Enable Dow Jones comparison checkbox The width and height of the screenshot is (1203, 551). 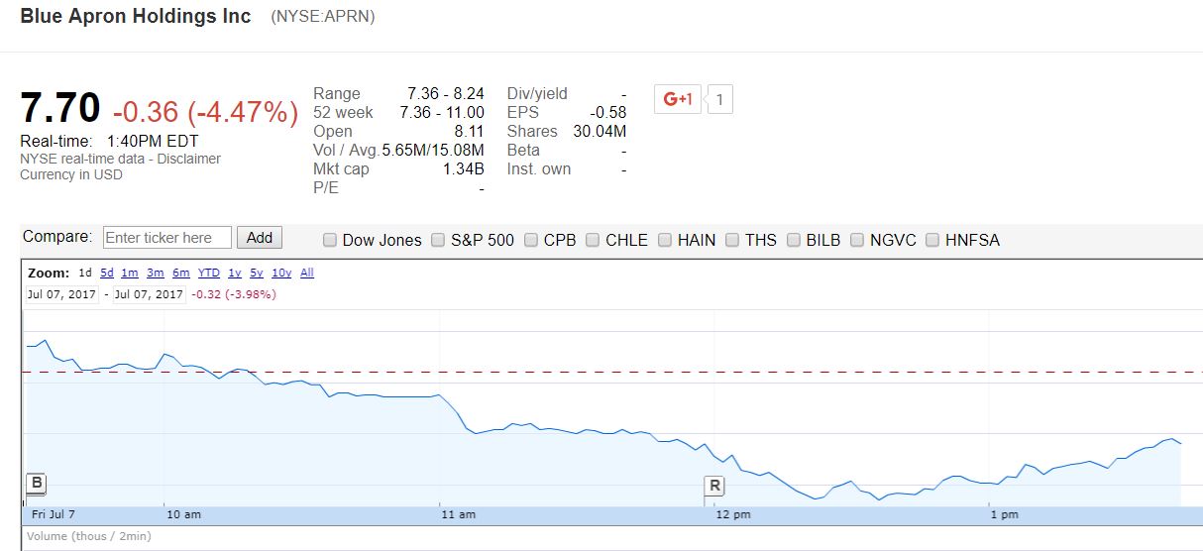pyautogui.click(x=331, y=240)
